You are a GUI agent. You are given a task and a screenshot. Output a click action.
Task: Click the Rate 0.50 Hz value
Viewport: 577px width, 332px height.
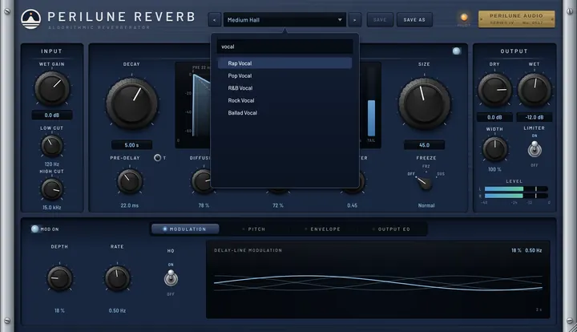117,310
